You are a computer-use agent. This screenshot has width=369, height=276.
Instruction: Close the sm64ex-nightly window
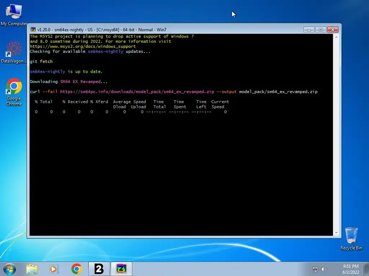333,30
